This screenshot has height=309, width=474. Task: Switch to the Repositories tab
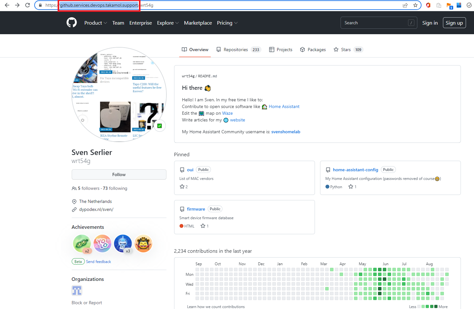(236, 50)
